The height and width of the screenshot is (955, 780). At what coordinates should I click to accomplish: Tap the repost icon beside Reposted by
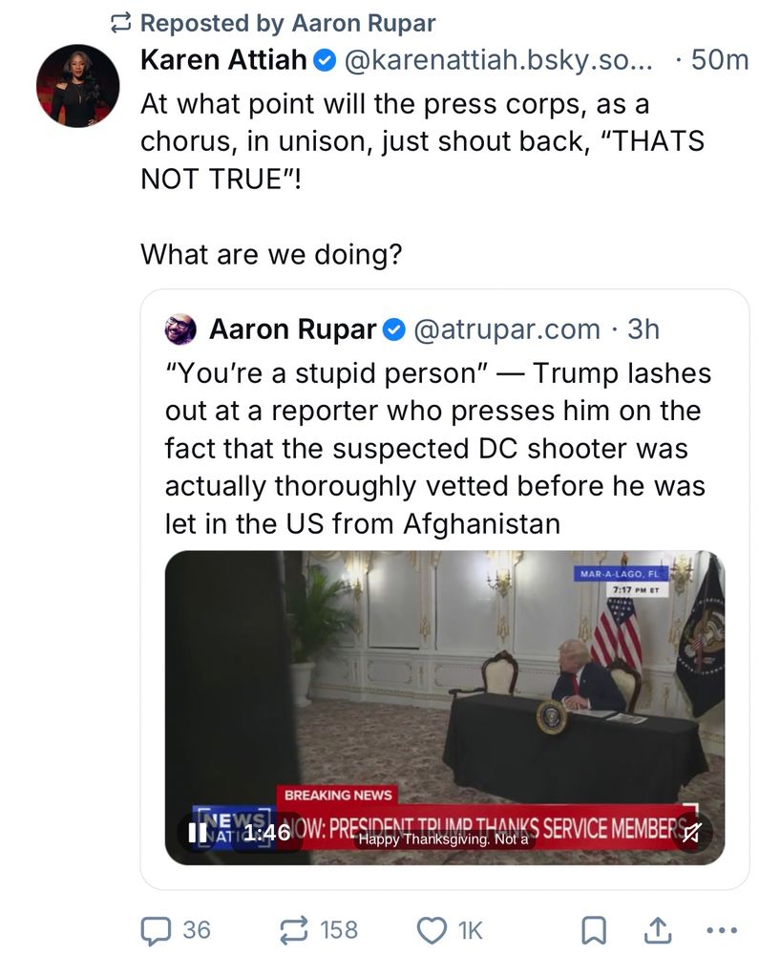pyautogui.click(x=120, y=23)
